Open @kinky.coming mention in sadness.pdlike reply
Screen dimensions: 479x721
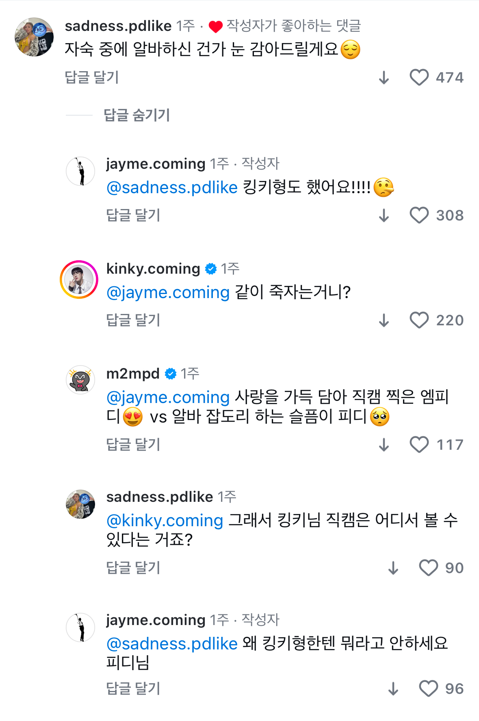165,521
